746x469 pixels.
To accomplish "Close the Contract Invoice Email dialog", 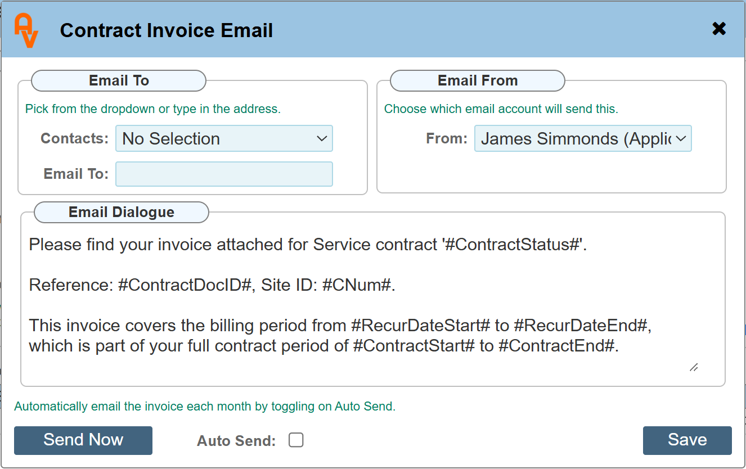I will tap(719, 29).
